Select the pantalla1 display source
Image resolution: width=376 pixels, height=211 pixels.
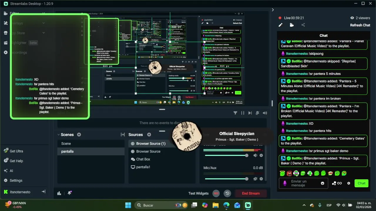[162, 167]
